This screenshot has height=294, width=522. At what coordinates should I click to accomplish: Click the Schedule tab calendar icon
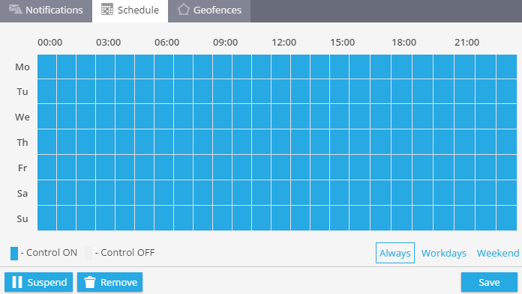point(106,10)
